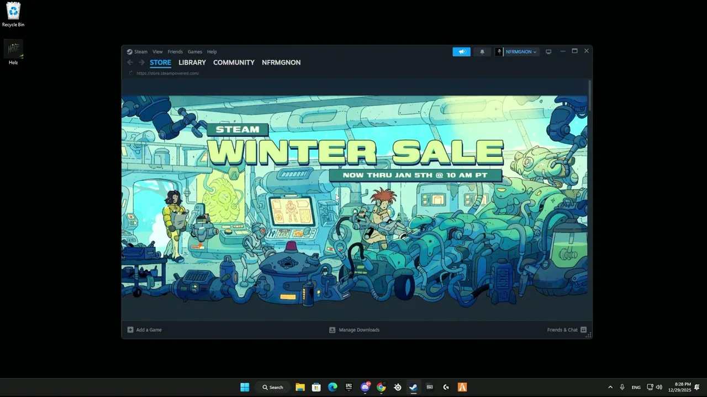Click the Add a Game label

click(149, 330)
